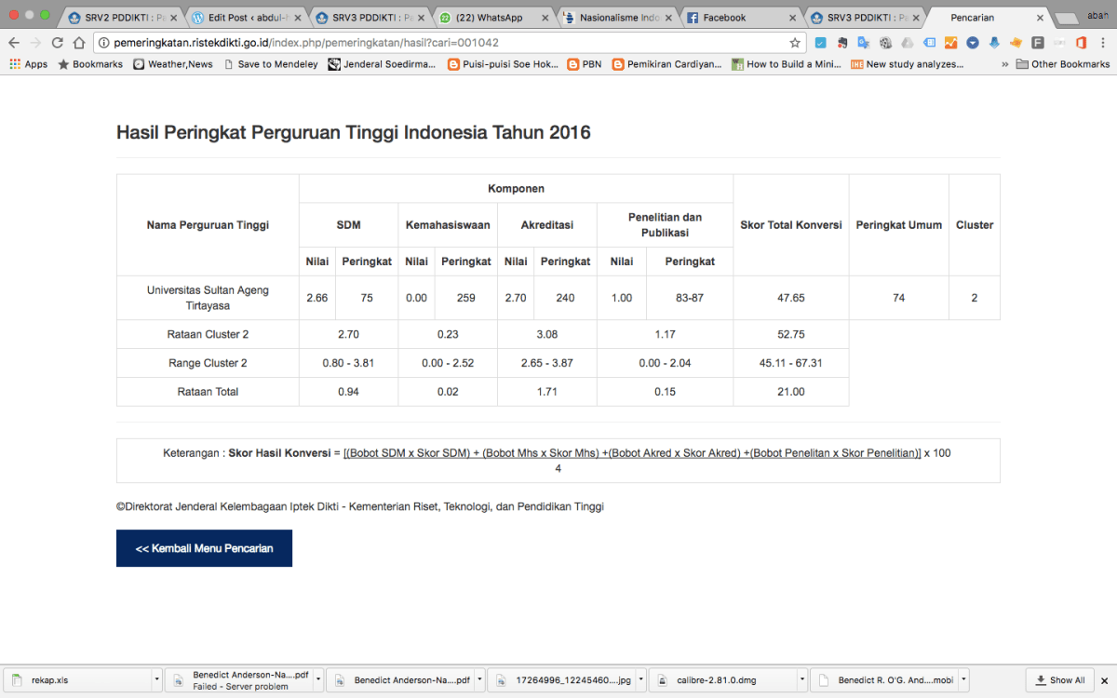Open the dropdown for the calibre-2.81.0.dmg download
The image size is (1117, 698).
tap(803, 680)
